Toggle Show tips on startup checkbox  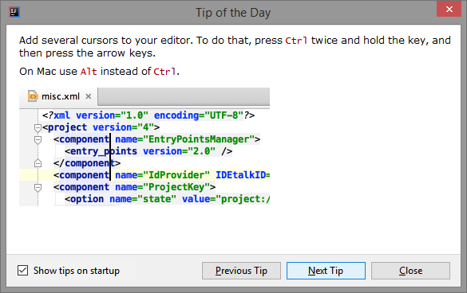tap(22, 271)
